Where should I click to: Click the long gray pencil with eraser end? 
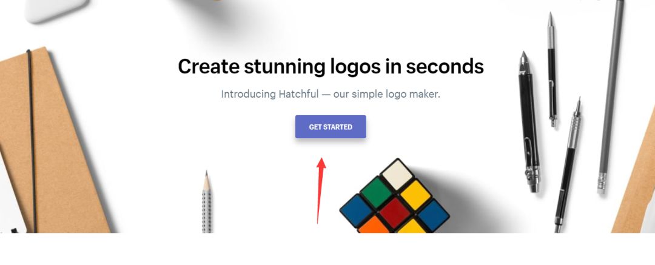tap(611, 96)
